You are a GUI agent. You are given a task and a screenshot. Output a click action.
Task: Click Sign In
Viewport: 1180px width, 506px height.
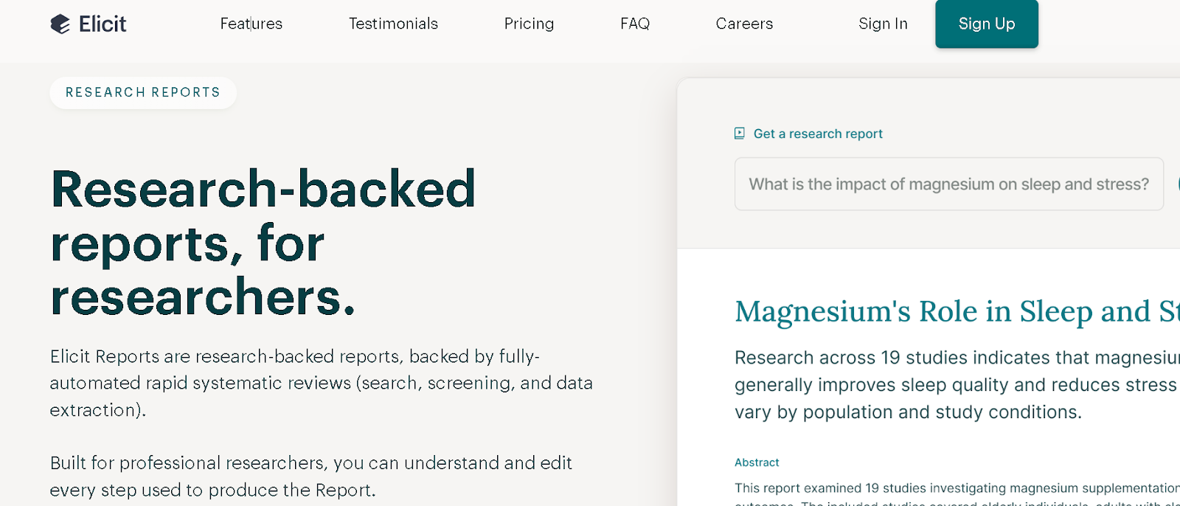883,24
